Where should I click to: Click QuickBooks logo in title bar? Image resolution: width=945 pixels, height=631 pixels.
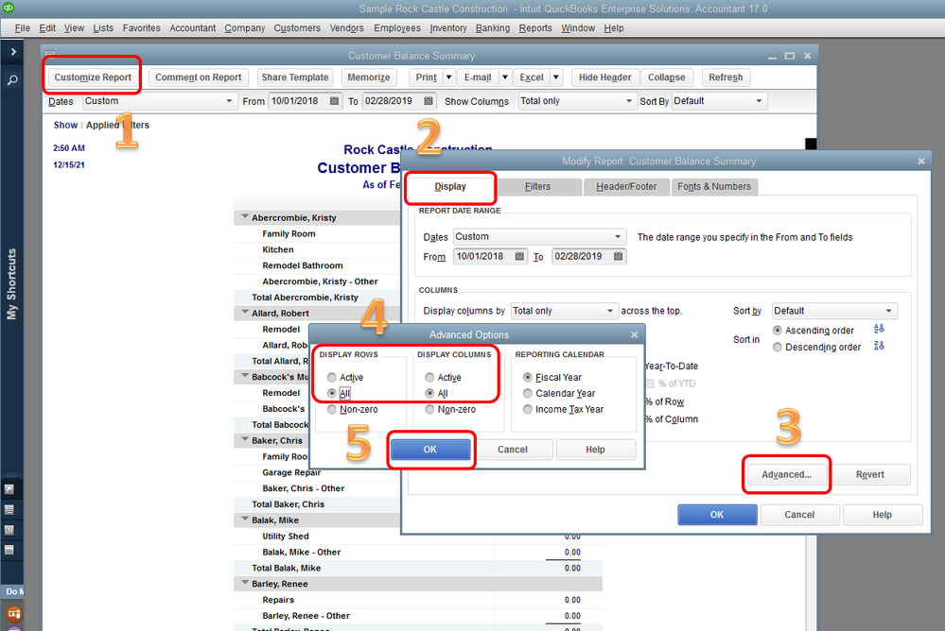pos(9,8)
